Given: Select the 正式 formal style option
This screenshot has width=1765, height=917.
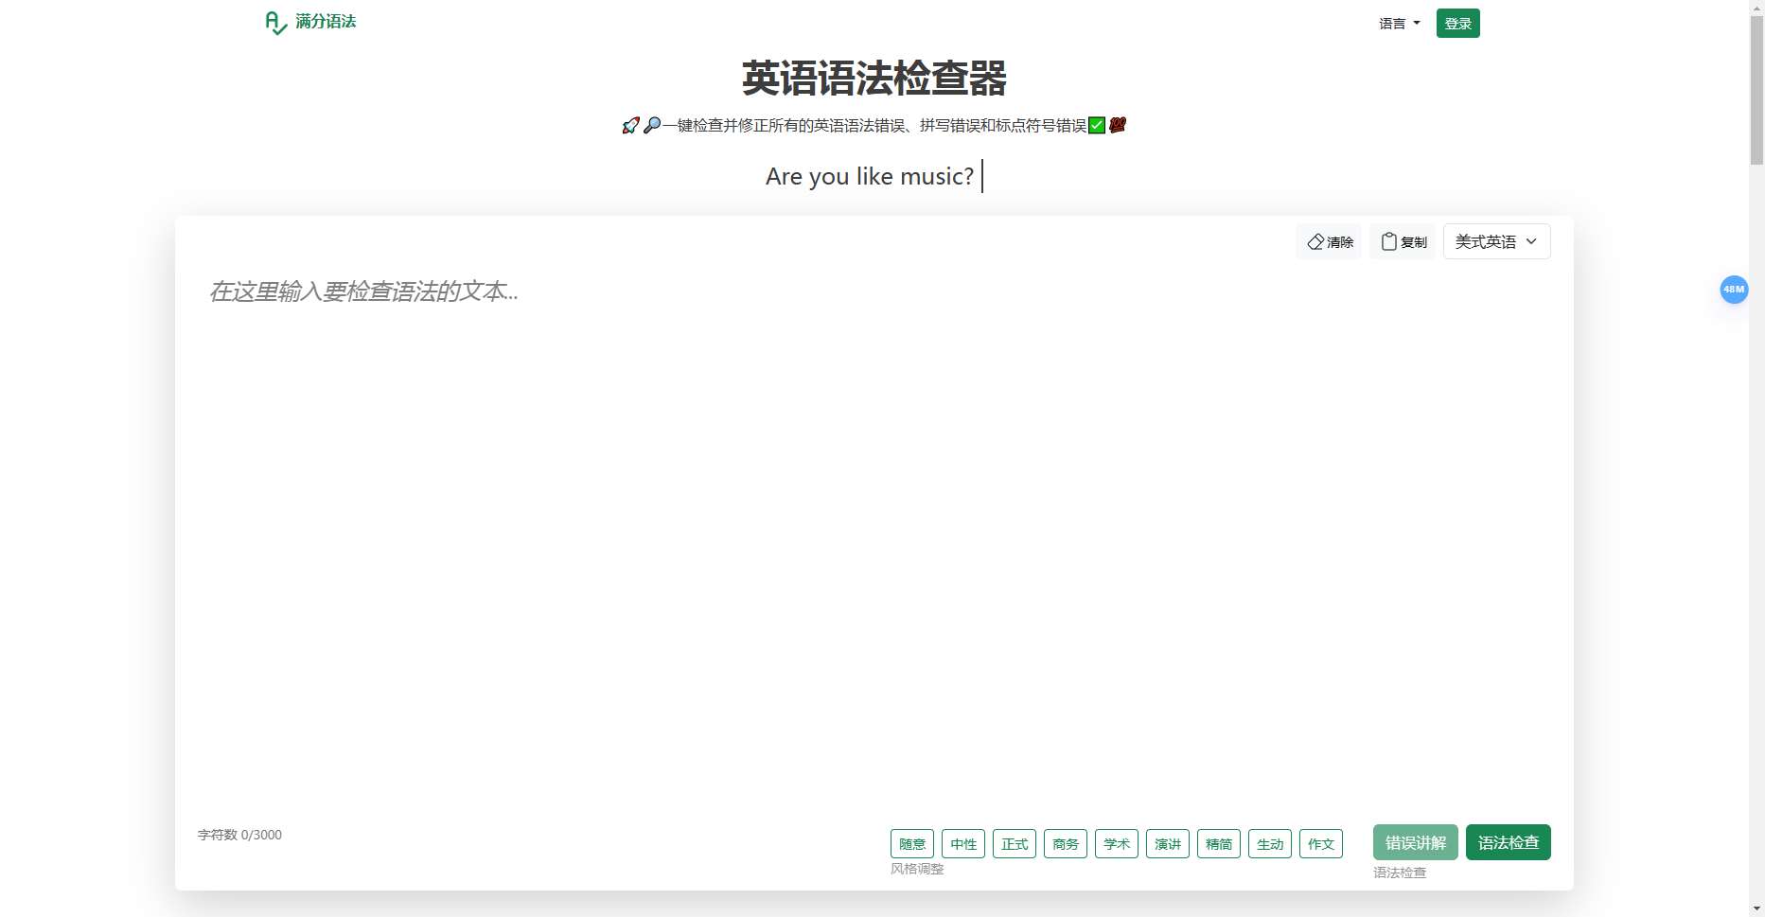Looking at the screenshot, I should [x=1015, y=843].
